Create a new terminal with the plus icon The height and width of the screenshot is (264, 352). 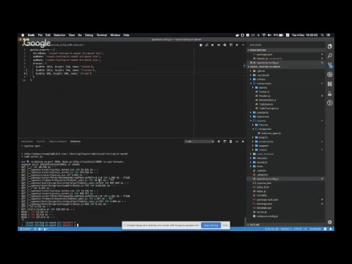click(x=219, y=142)
